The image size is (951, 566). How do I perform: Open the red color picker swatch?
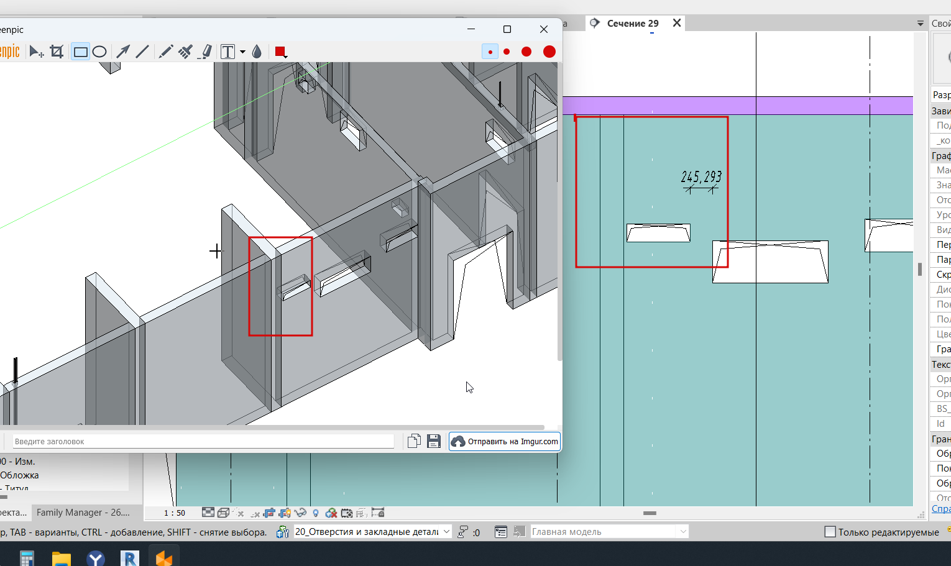click(280, 52)
